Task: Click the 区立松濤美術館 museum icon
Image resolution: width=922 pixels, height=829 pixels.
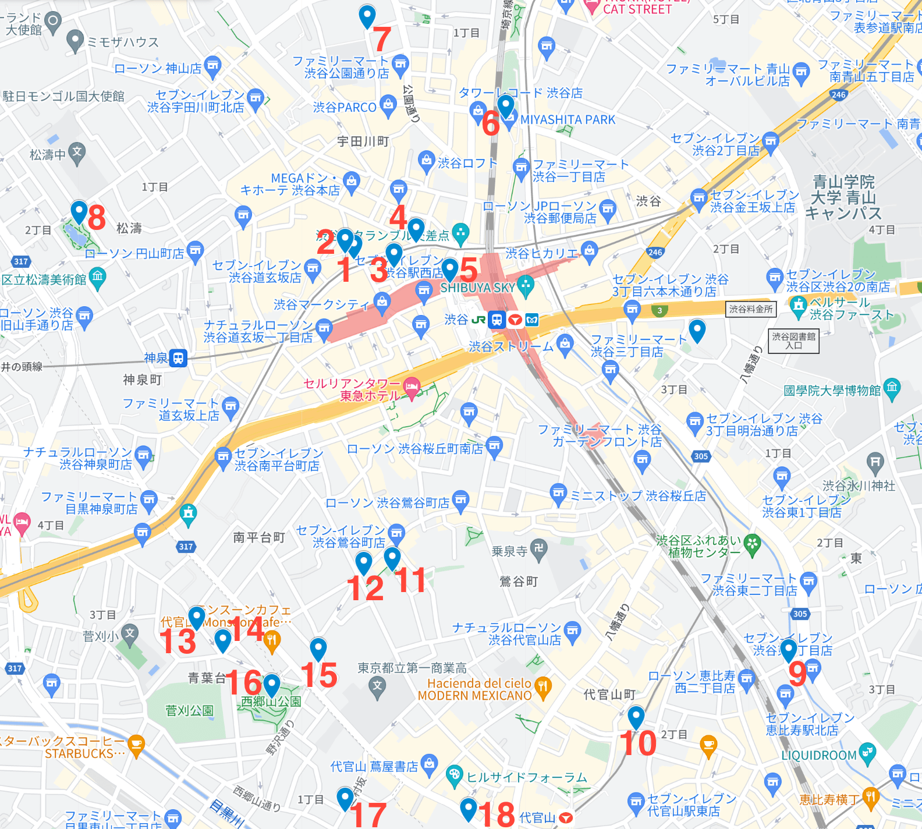Action: [98, 278]
